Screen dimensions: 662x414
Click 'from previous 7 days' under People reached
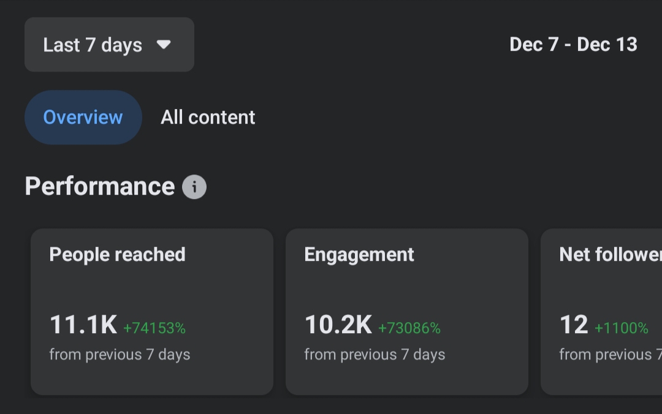click(120, 355)
